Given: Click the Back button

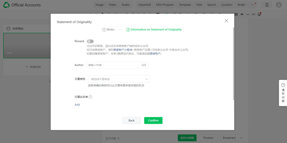Looking at the screenshot, I should coord(131,120).
